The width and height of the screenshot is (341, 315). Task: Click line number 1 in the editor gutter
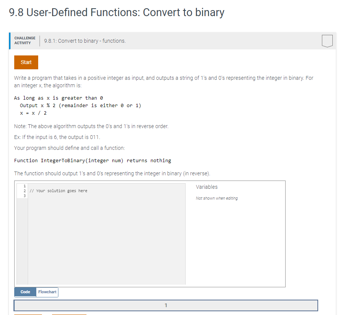[24, 186]
